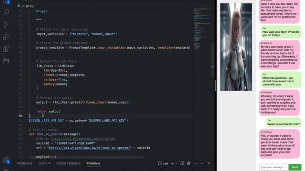
Task: Click the prompt_template assignment line
Action: pyautogui.click(x=113, y=47)
